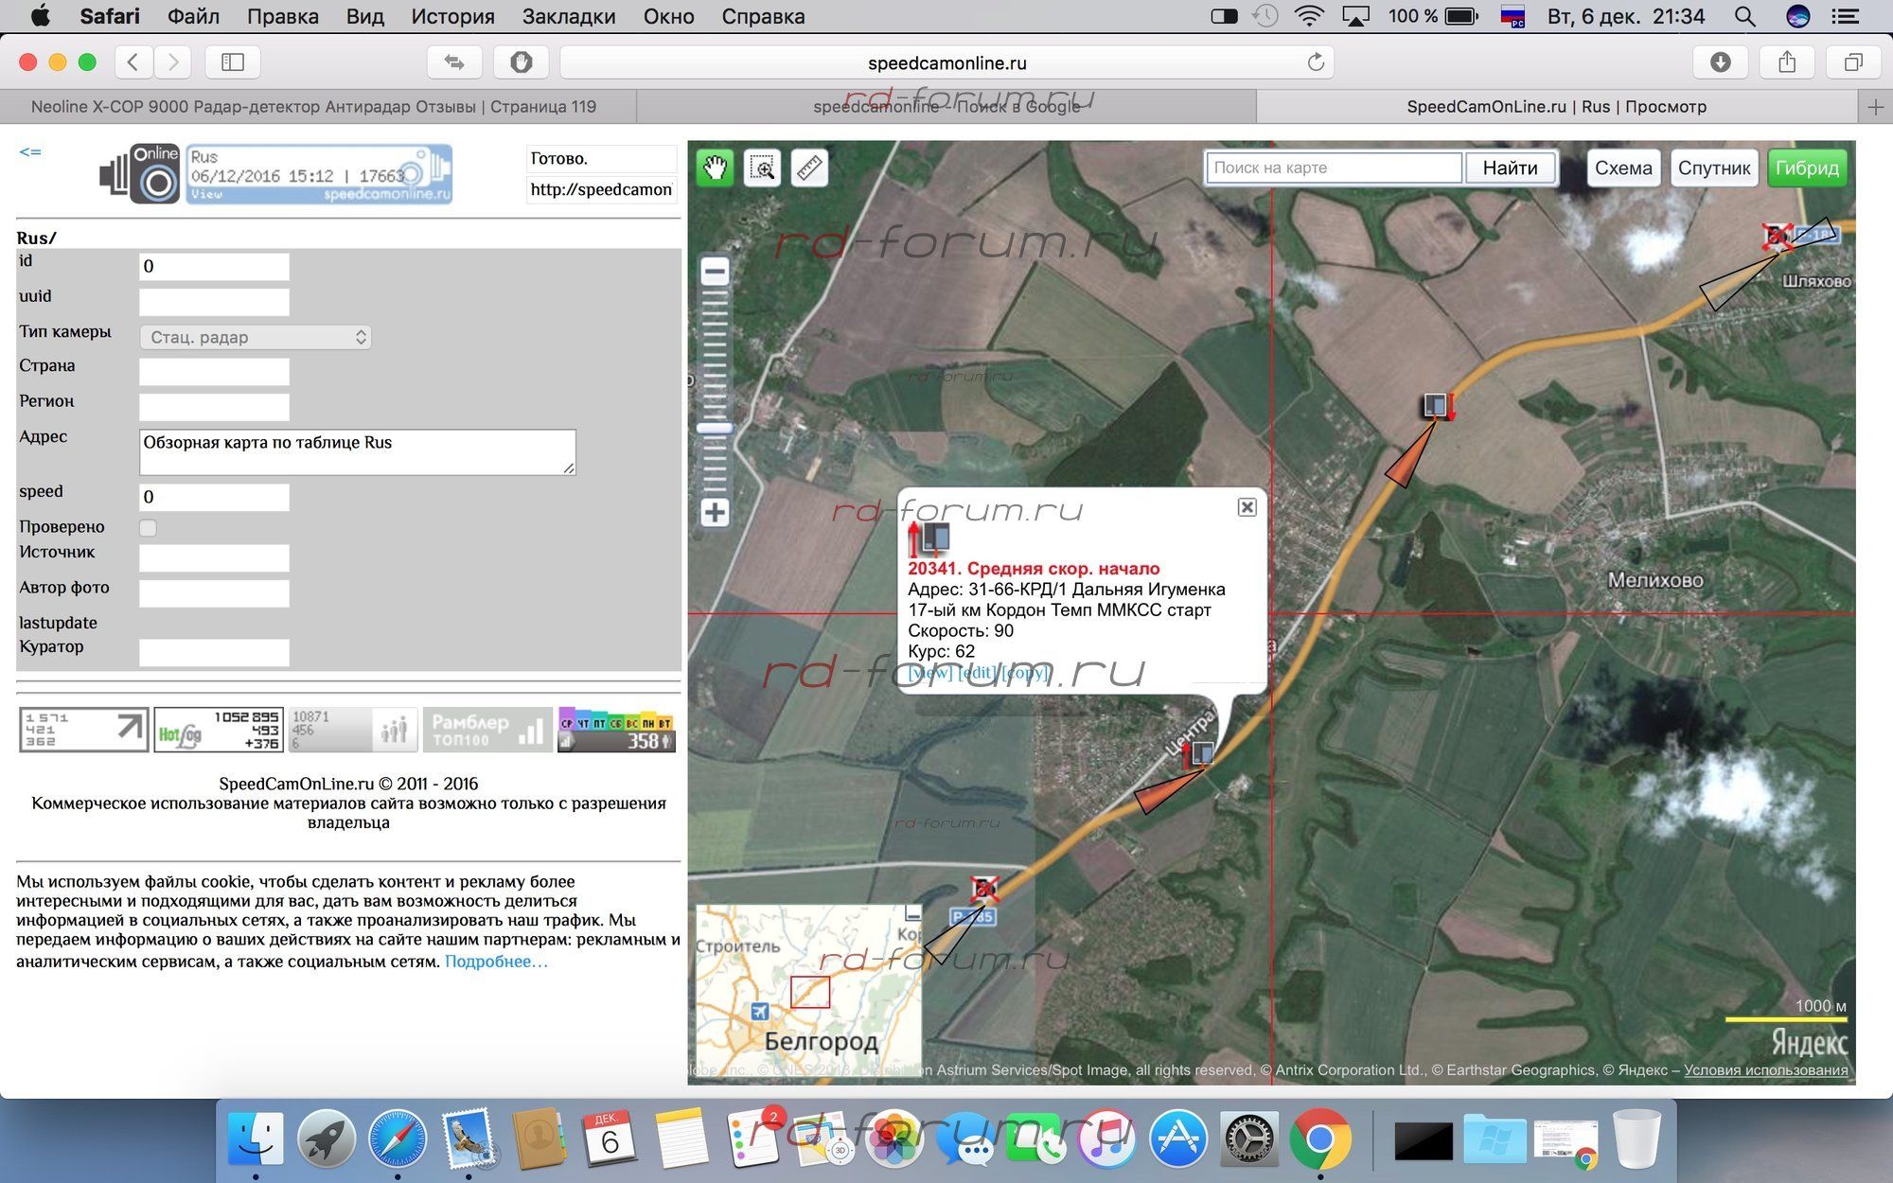Screen dimensions: 1893x1183
Task: Open the История menu
Action: point(452,16)
